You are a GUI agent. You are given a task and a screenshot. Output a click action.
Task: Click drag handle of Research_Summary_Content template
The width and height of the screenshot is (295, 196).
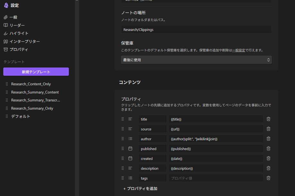click(x=7, y=92)
